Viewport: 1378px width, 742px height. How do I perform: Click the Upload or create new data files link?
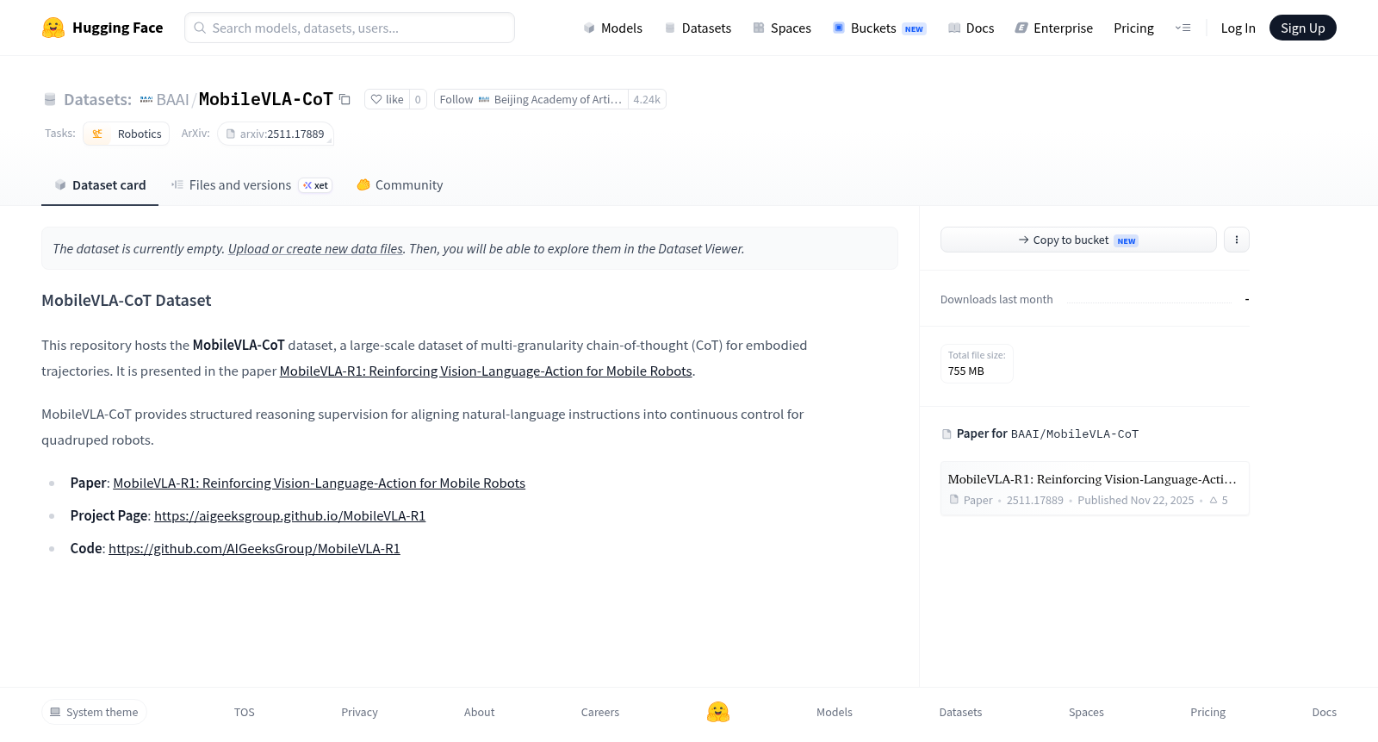pyautogui.click(x=315, y=248)
